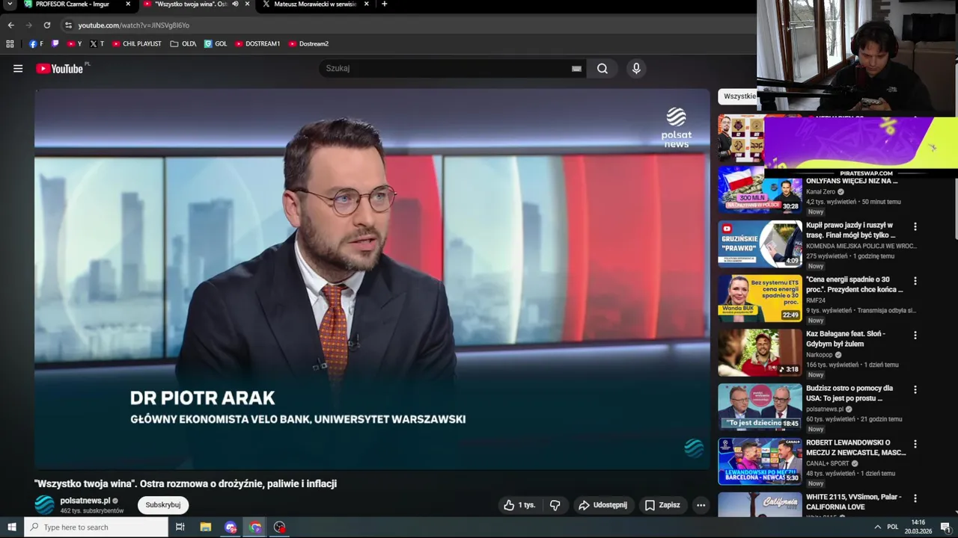958x538 pixels.
Task: Select the Wszystkie filter chip
Action: 738,96
